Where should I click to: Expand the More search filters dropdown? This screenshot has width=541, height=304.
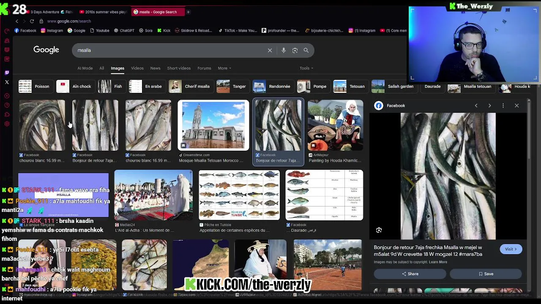tap(224, 68)
